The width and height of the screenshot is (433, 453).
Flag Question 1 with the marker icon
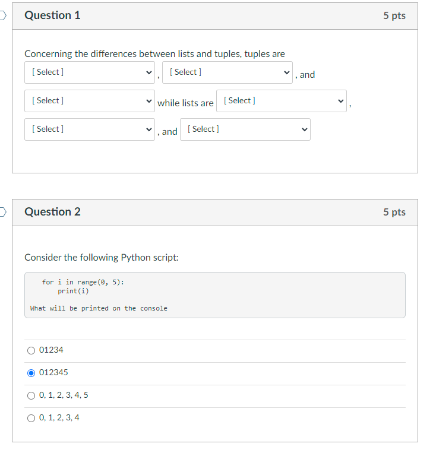tap(2, 15)
